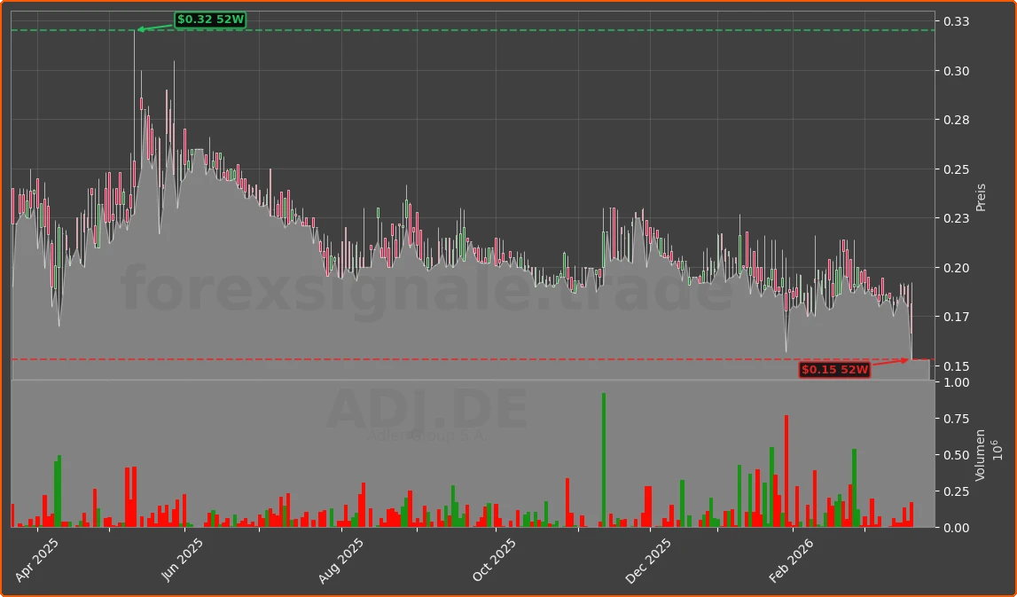
Task: Click the red dashed 52-week low line
Action: (x=473, y=359)
